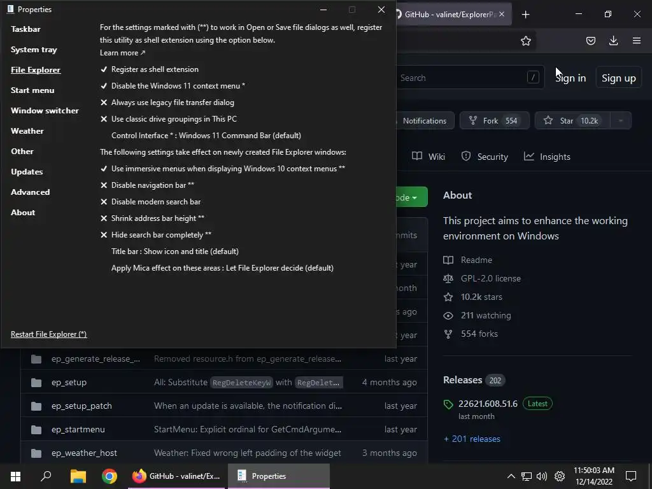Open Firefox downloads arrow icon
652x489 pixels.
(613, 41)
